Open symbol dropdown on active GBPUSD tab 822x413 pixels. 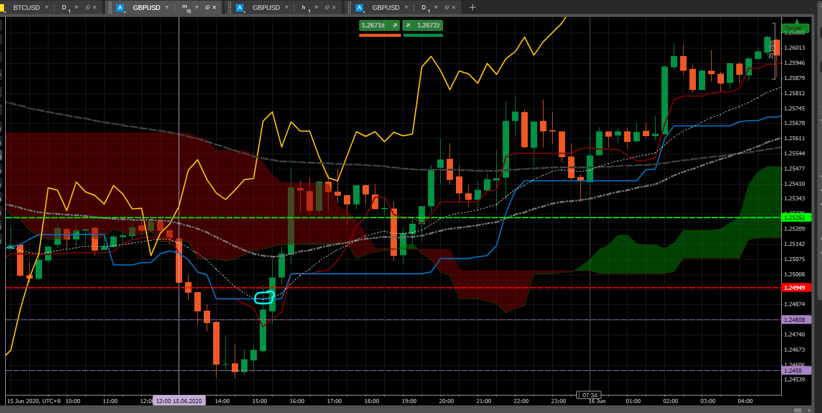pyautogui.click(x=167, y=8)
